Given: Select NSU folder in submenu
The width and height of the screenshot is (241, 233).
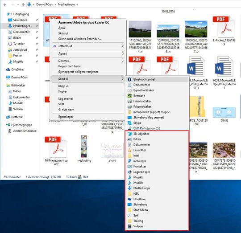Looking at the screenshot, I should coord(136,194).
